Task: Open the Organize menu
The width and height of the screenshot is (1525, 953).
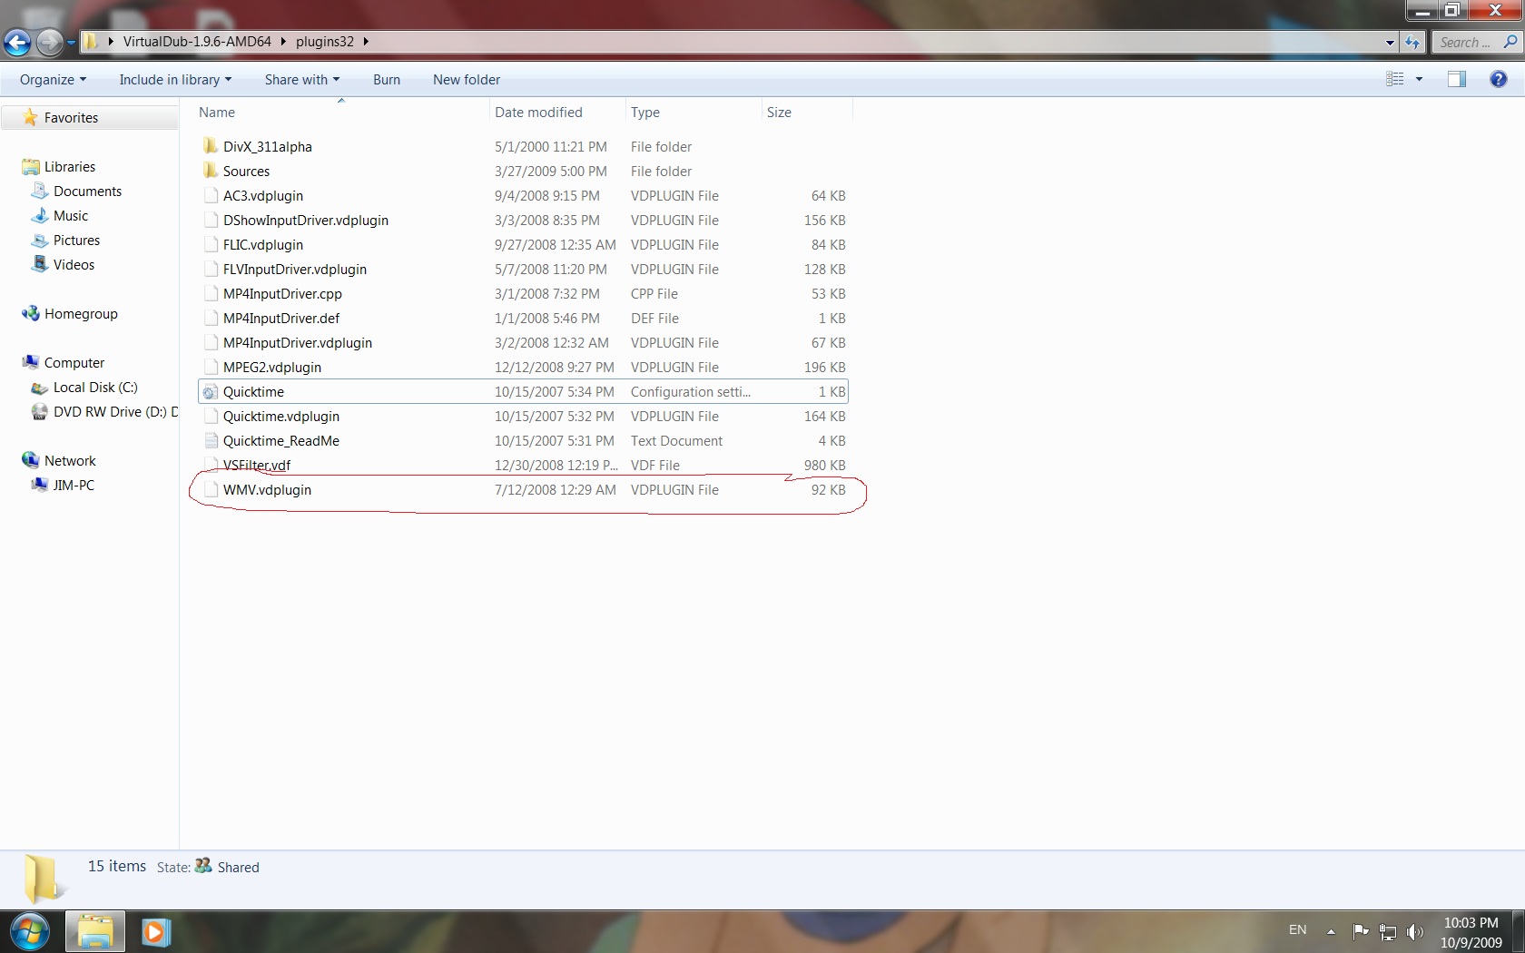Action: pyautogui.click(x=53, y=80)
